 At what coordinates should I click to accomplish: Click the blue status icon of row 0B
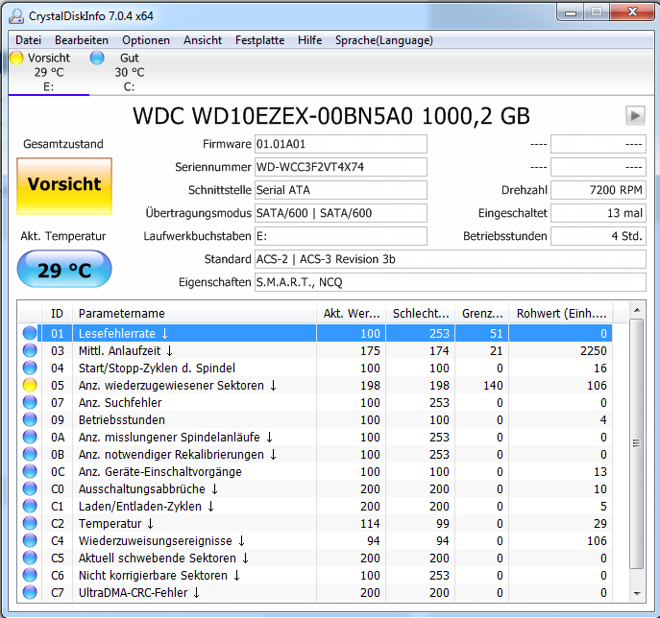30,454
